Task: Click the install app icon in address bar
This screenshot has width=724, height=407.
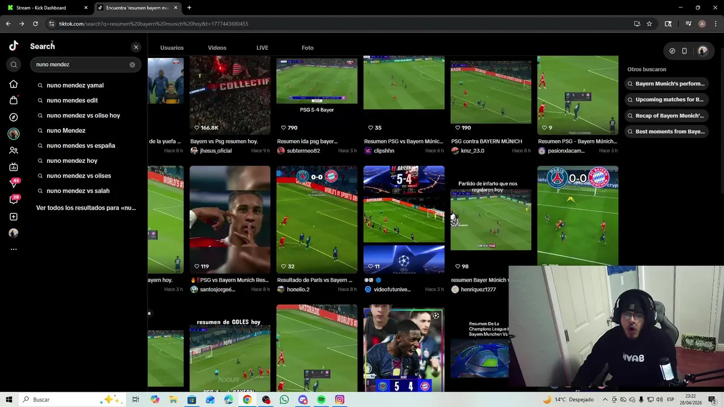Action: coord(637,24)
